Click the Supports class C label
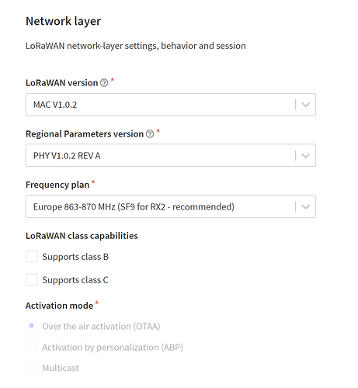 pos(75,280)
